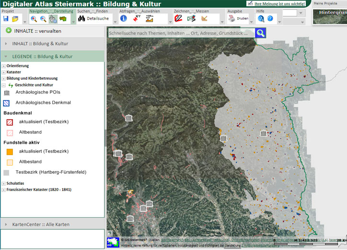
Task: Open a project with the folder icon
Action: tap(15, 19)
